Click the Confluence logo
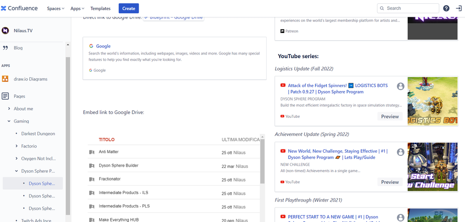 coord(19,8)
